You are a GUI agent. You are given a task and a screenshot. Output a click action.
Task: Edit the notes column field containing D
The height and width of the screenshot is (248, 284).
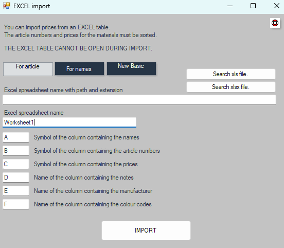click(16, 178)
